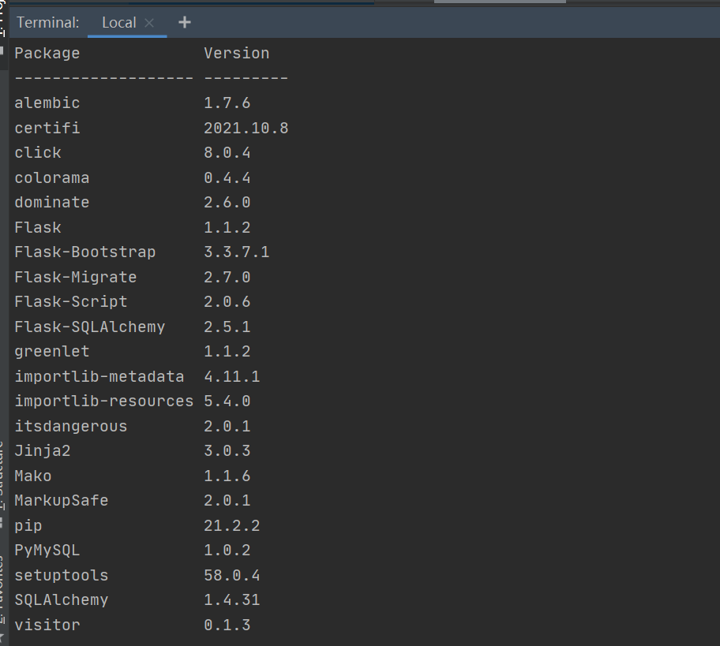The height and width of the screenshot is (646, 720).
Task: Click the setuptools package name
Action: click(62, 575)
